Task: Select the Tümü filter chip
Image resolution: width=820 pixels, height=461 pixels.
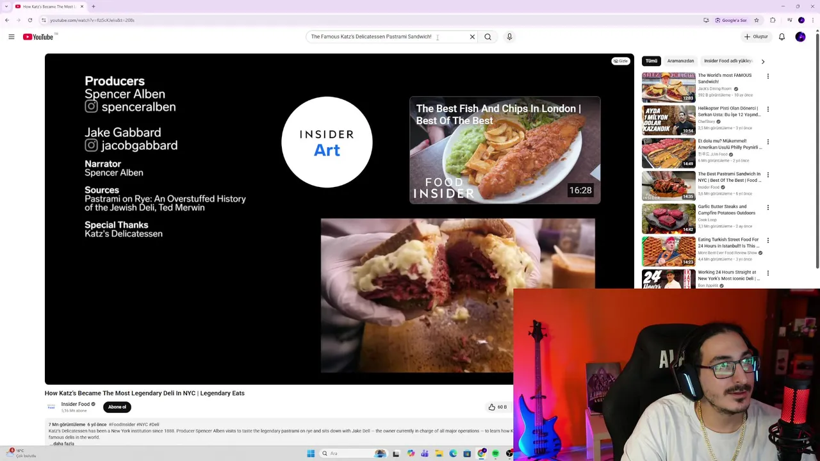Action: pyautogui.click(x=652, y=61)
